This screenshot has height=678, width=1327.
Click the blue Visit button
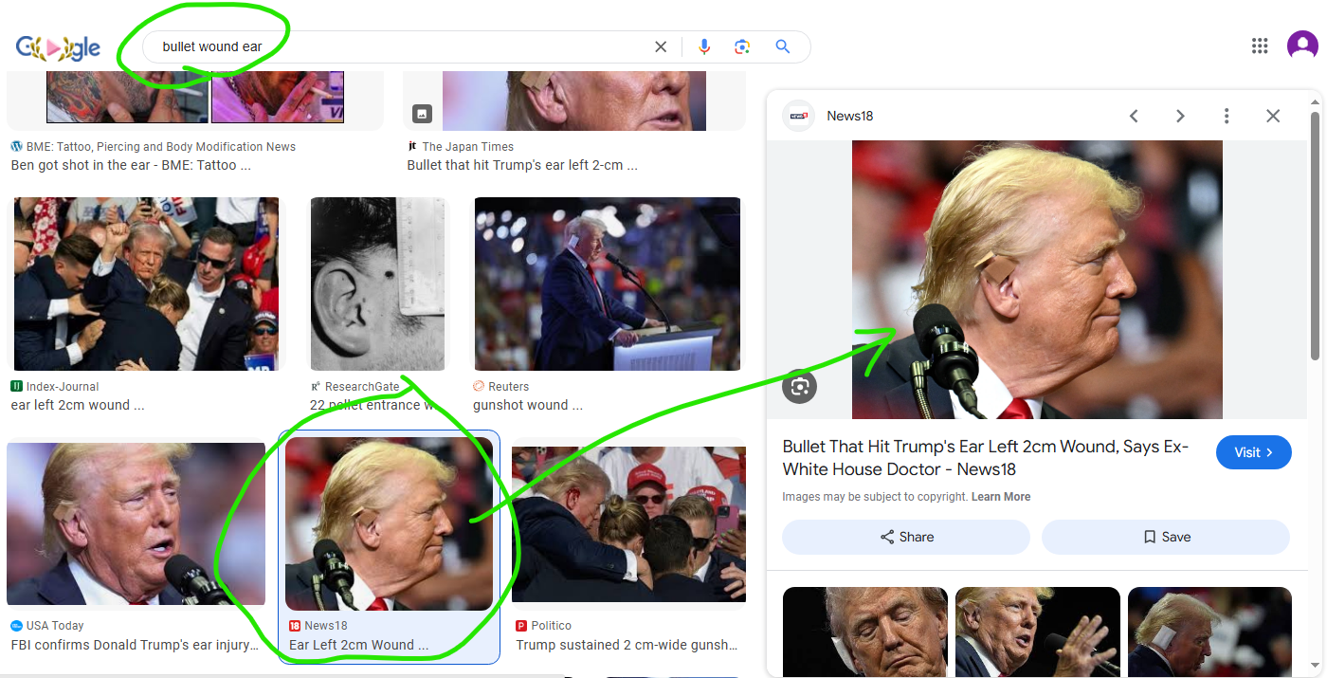click(x=1254, y=452)
